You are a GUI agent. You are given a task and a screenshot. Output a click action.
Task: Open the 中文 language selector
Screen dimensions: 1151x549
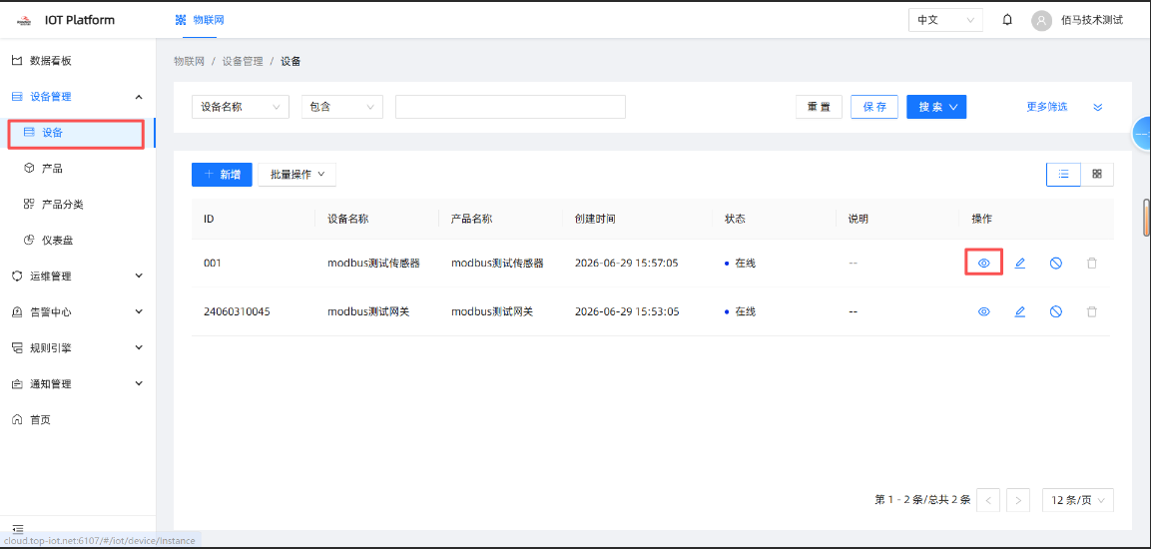(x=945, y=20)
